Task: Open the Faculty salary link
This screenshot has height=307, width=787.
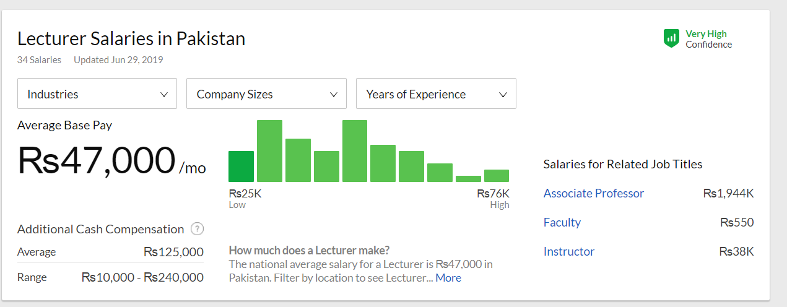Action: (x=562, y=222)
